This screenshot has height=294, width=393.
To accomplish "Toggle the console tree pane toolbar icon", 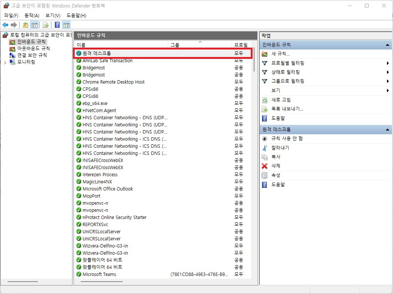I will pos(34,25).
